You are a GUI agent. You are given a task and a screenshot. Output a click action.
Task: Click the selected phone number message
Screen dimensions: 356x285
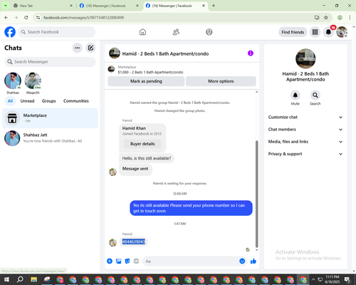(133, 242)
